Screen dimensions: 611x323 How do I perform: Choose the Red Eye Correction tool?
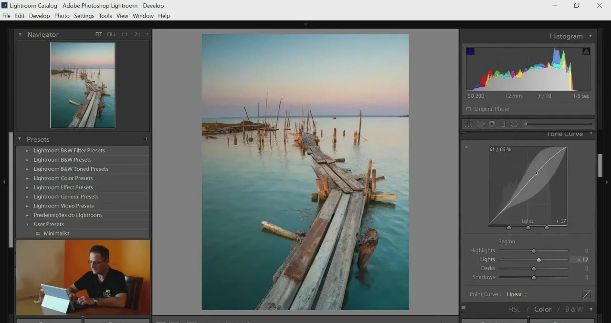pyautogui.click(x=492, y=124)
